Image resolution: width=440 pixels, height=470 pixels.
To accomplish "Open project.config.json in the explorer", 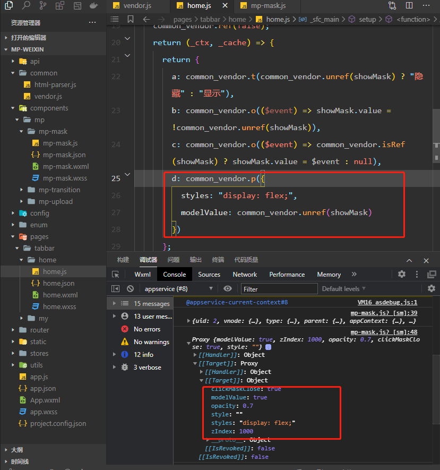I will click(58, 423).
